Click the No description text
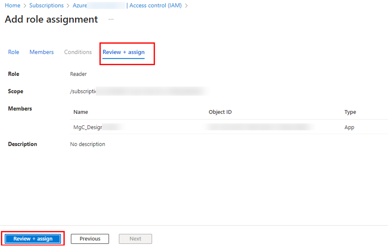The width and height of the screenshot is (388, 249). tap(88, 144)
